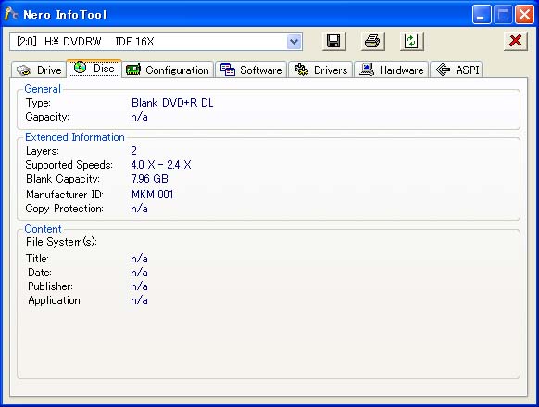Open the Drivers tab

(x=320, y=70)
